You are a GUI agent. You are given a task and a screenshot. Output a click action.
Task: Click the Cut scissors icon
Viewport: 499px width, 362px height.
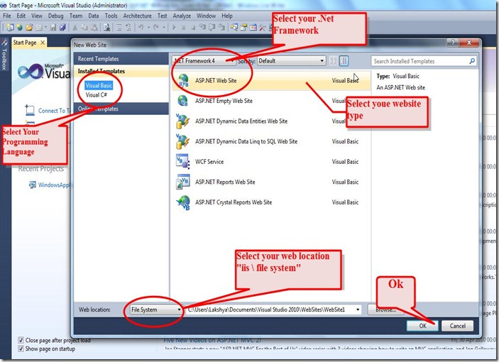click(x=75, y=28)
